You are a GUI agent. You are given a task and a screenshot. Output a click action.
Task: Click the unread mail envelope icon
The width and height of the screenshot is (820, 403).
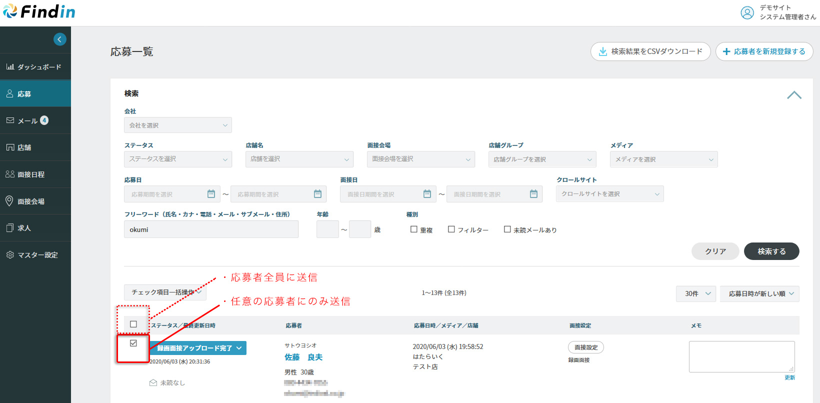153,383
